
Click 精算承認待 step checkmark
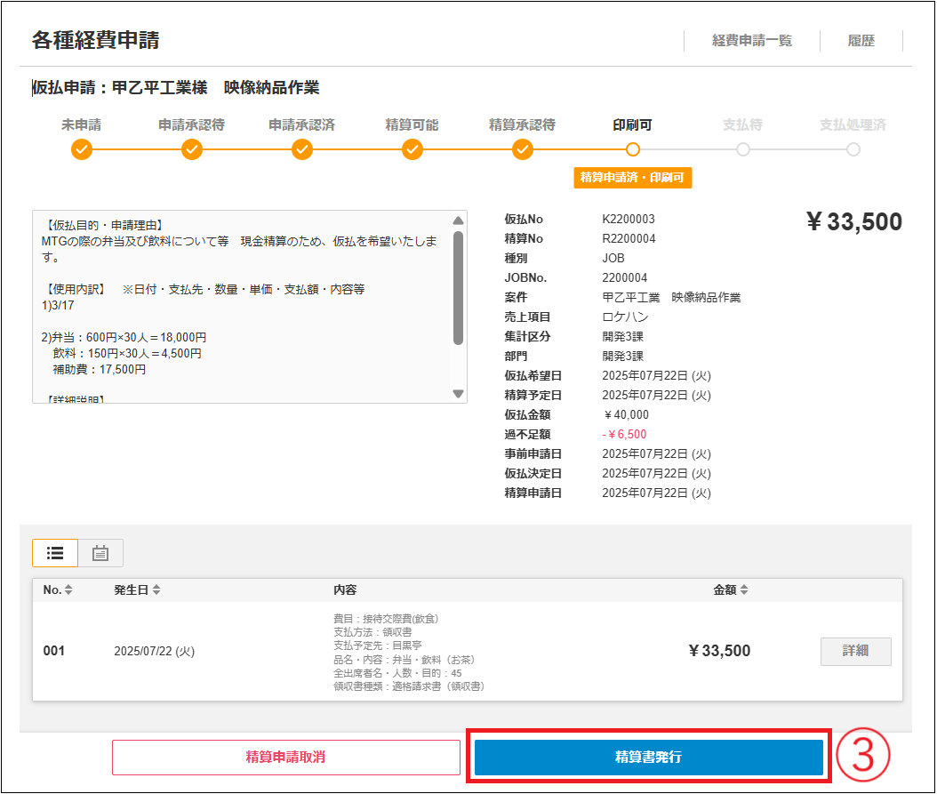click(522, 149)
